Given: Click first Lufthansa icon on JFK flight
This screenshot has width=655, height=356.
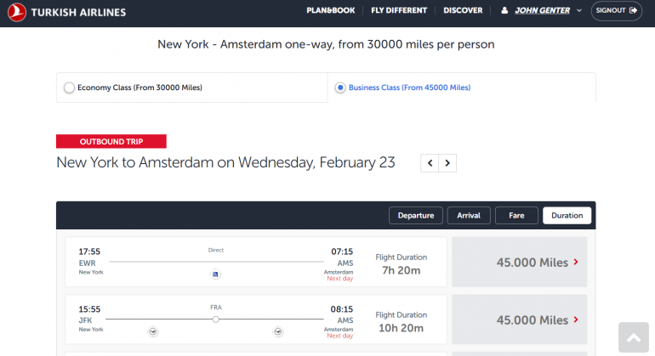Looking at the screenshot, I should (x=153, y=331).
